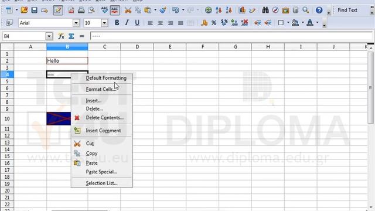Viewport: 375px width, 211px height.
Task: Open Page Preview icon
Action: tap(91, 10)
